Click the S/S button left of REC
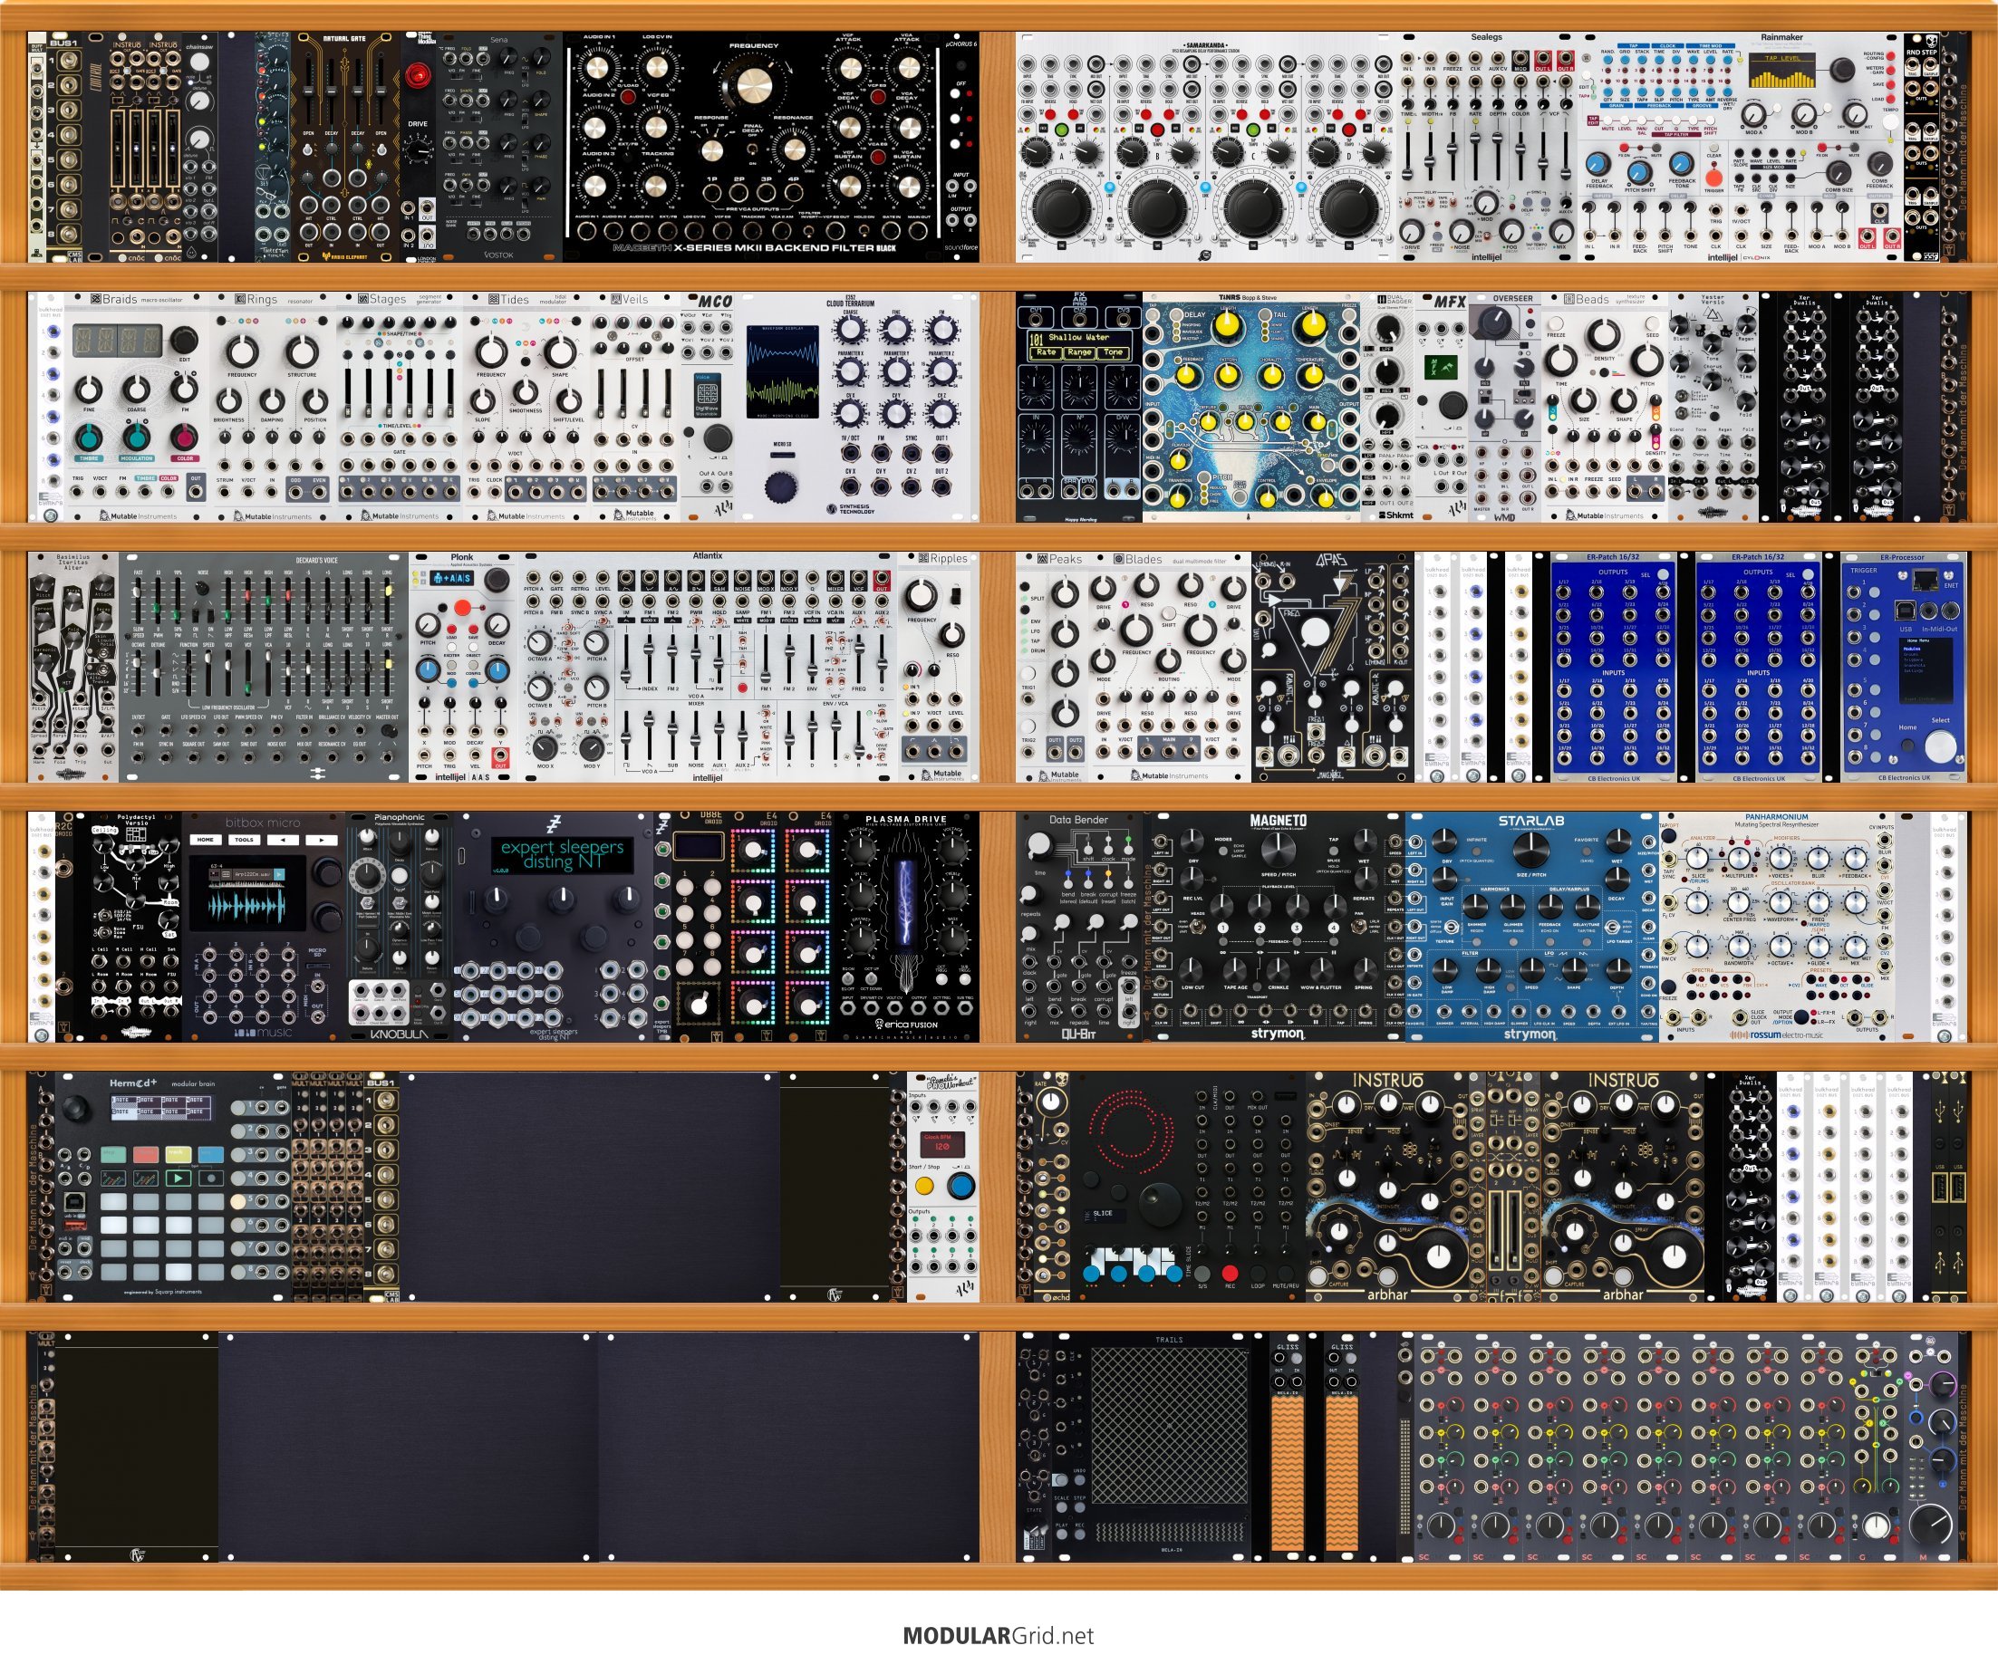The image size is (1998, 1655). click(1202, 1273)
